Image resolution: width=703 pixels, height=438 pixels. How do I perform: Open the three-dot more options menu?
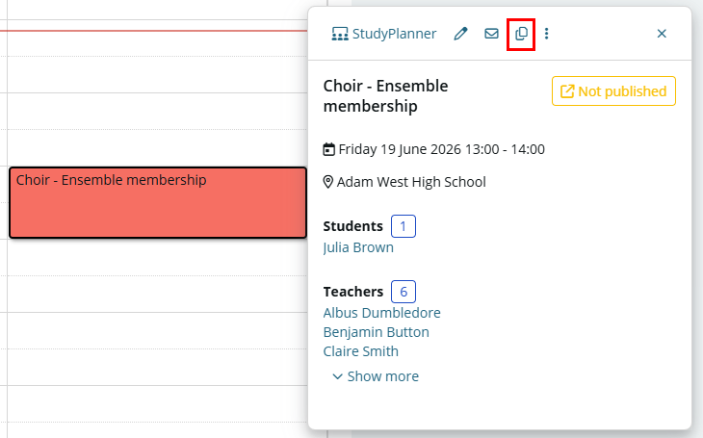pos(546,34)
